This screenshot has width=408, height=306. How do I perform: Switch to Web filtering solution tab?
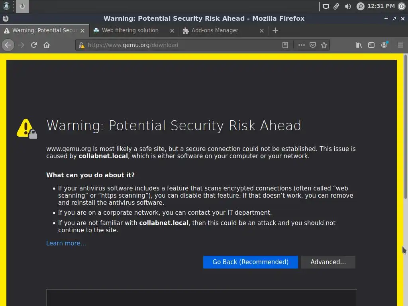click(x=130, y=30)
